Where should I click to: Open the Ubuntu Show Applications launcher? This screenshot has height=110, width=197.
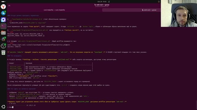click(3, 107)
